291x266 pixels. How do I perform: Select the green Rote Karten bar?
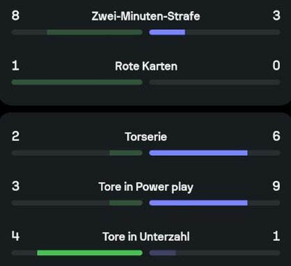(77, 82)
